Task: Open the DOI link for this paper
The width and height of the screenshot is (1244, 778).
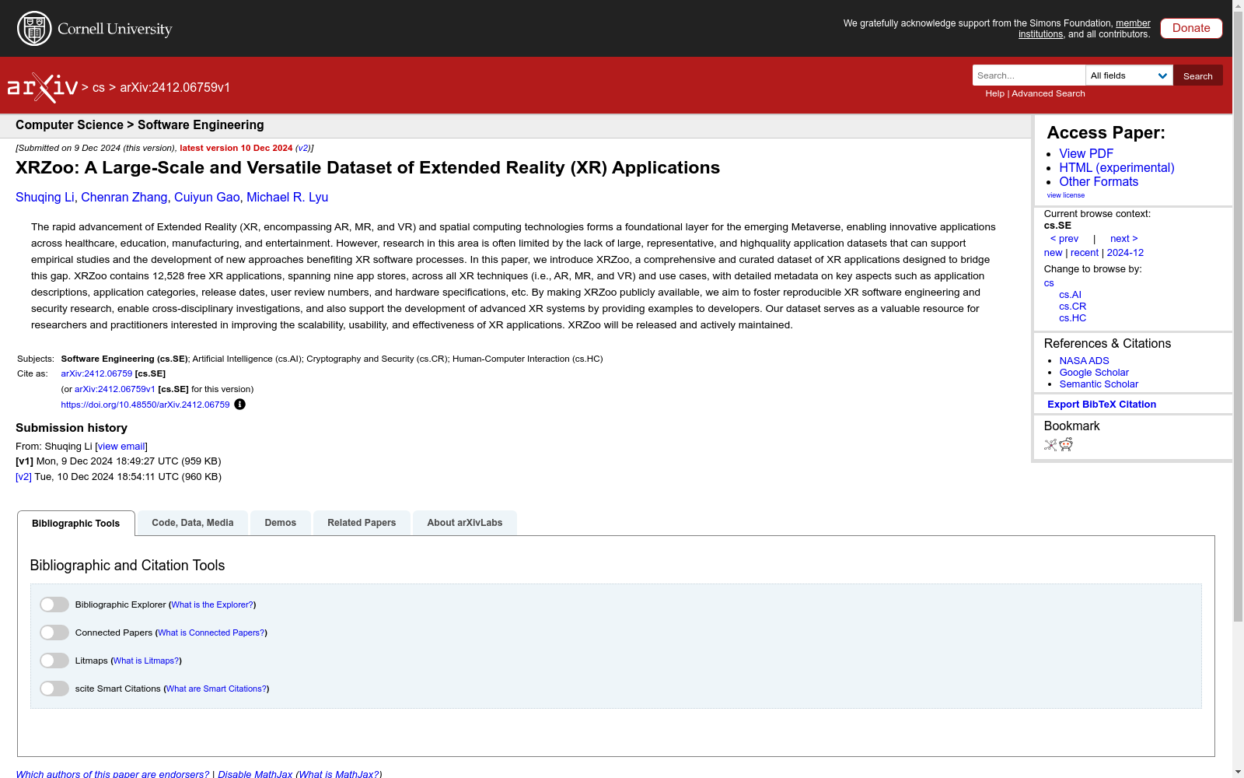Action: [x=145, y=405]
